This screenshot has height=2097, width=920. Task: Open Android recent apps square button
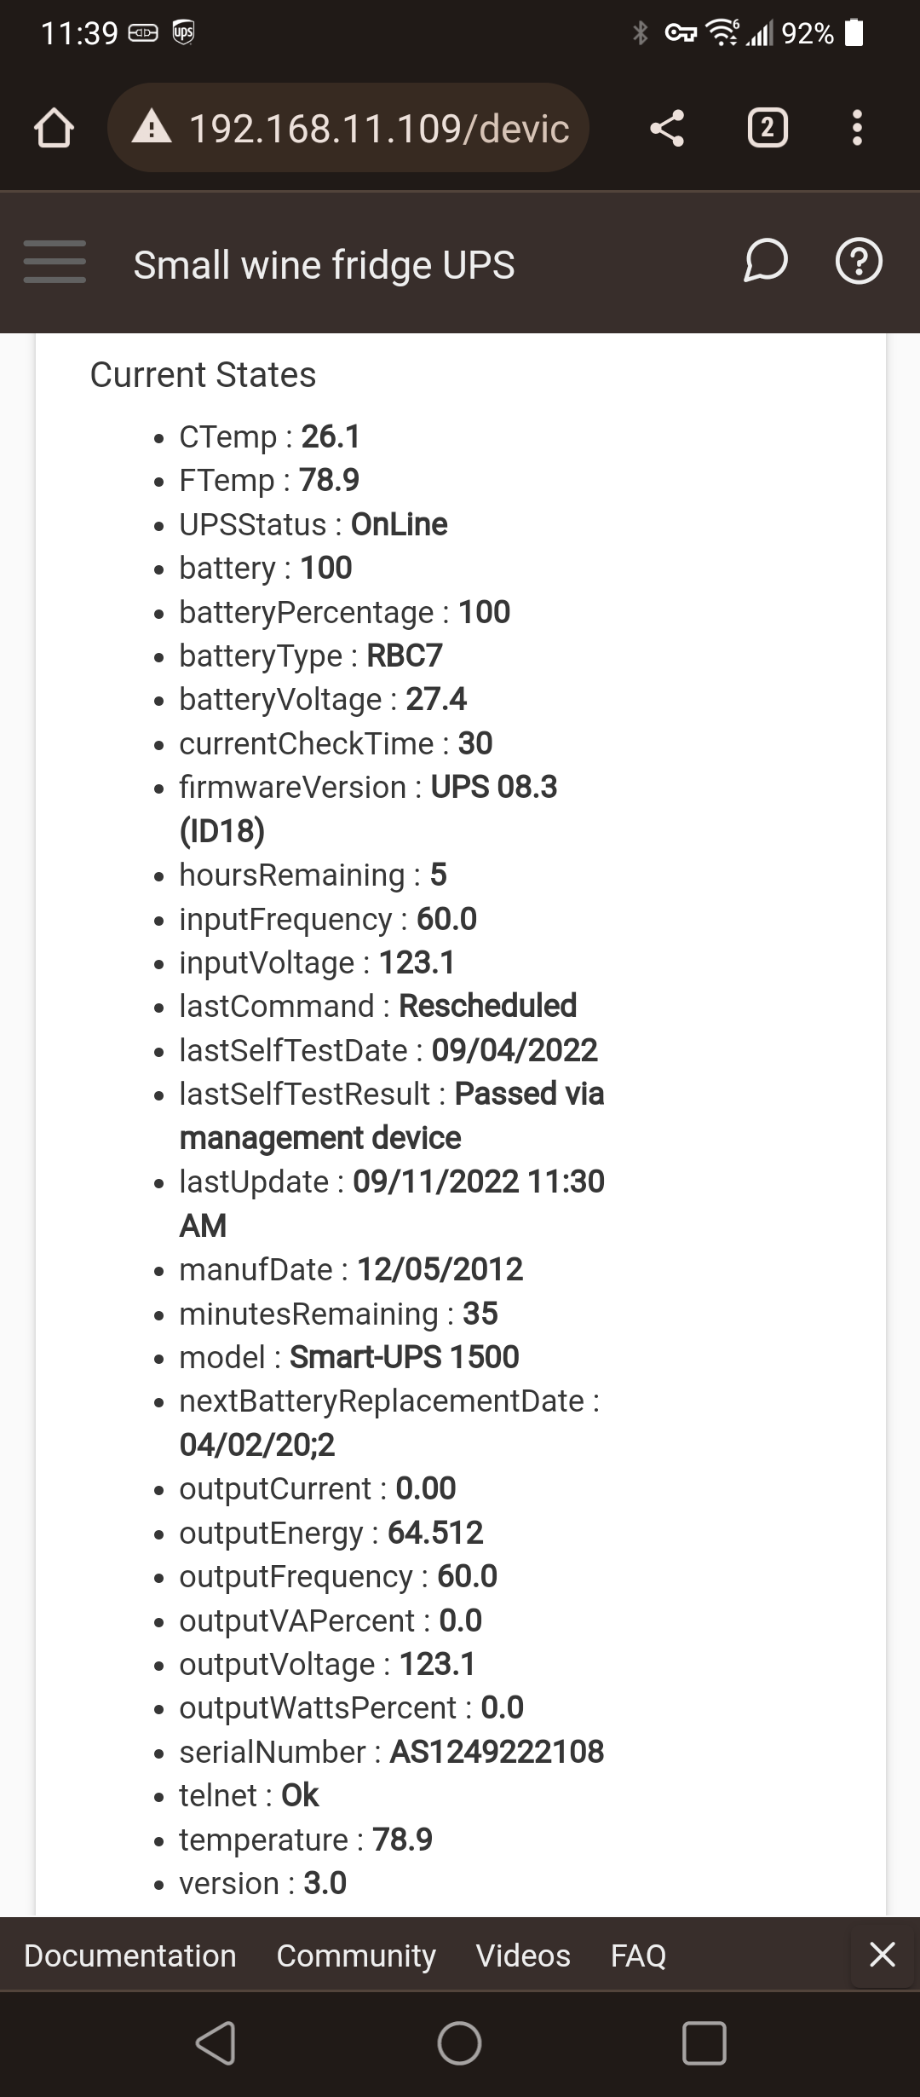click(x=704, y=2043)
